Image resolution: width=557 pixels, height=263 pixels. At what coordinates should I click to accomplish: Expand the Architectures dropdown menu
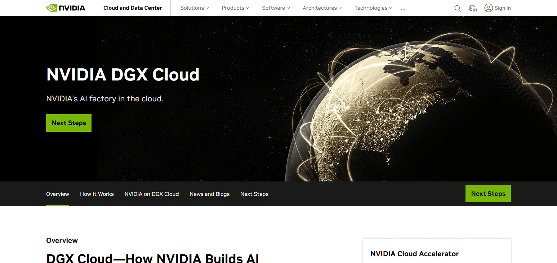322,8
